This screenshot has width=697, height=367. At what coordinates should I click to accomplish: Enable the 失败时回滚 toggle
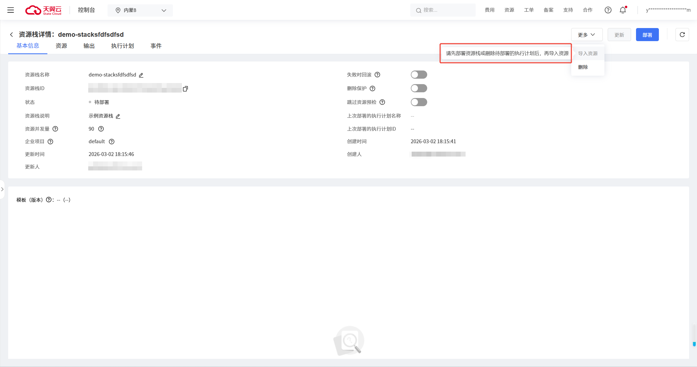tap(419, 75)
